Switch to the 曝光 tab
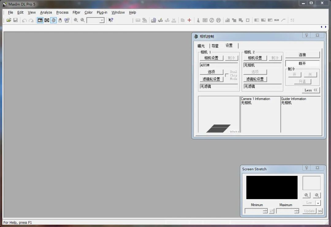 [x=201, y=46]
